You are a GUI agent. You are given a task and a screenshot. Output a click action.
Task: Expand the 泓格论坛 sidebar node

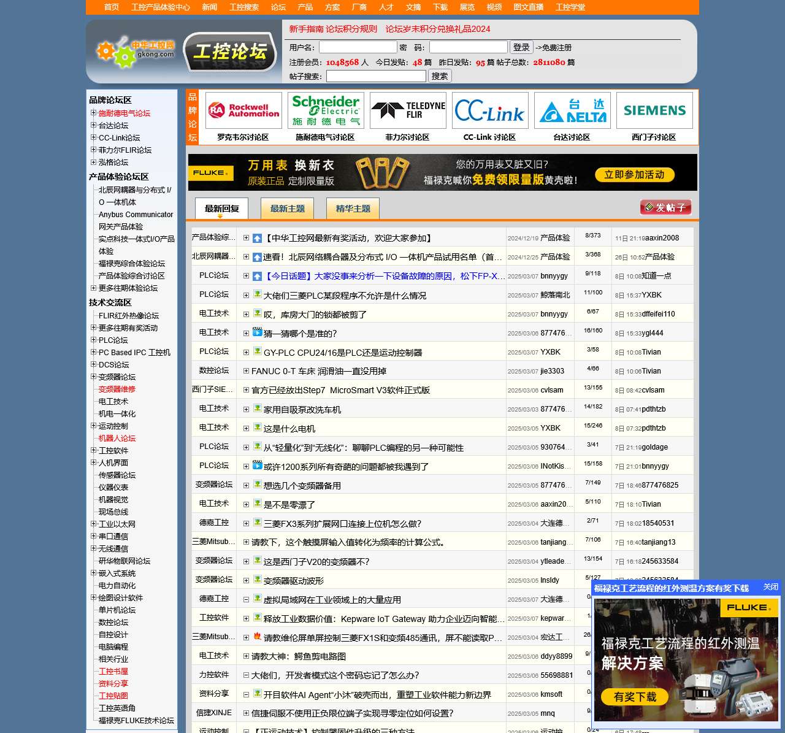click(x=94, y=162)
